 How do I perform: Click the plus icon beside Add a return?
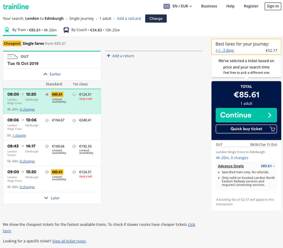pyautogui.click(x=108, y=56)
